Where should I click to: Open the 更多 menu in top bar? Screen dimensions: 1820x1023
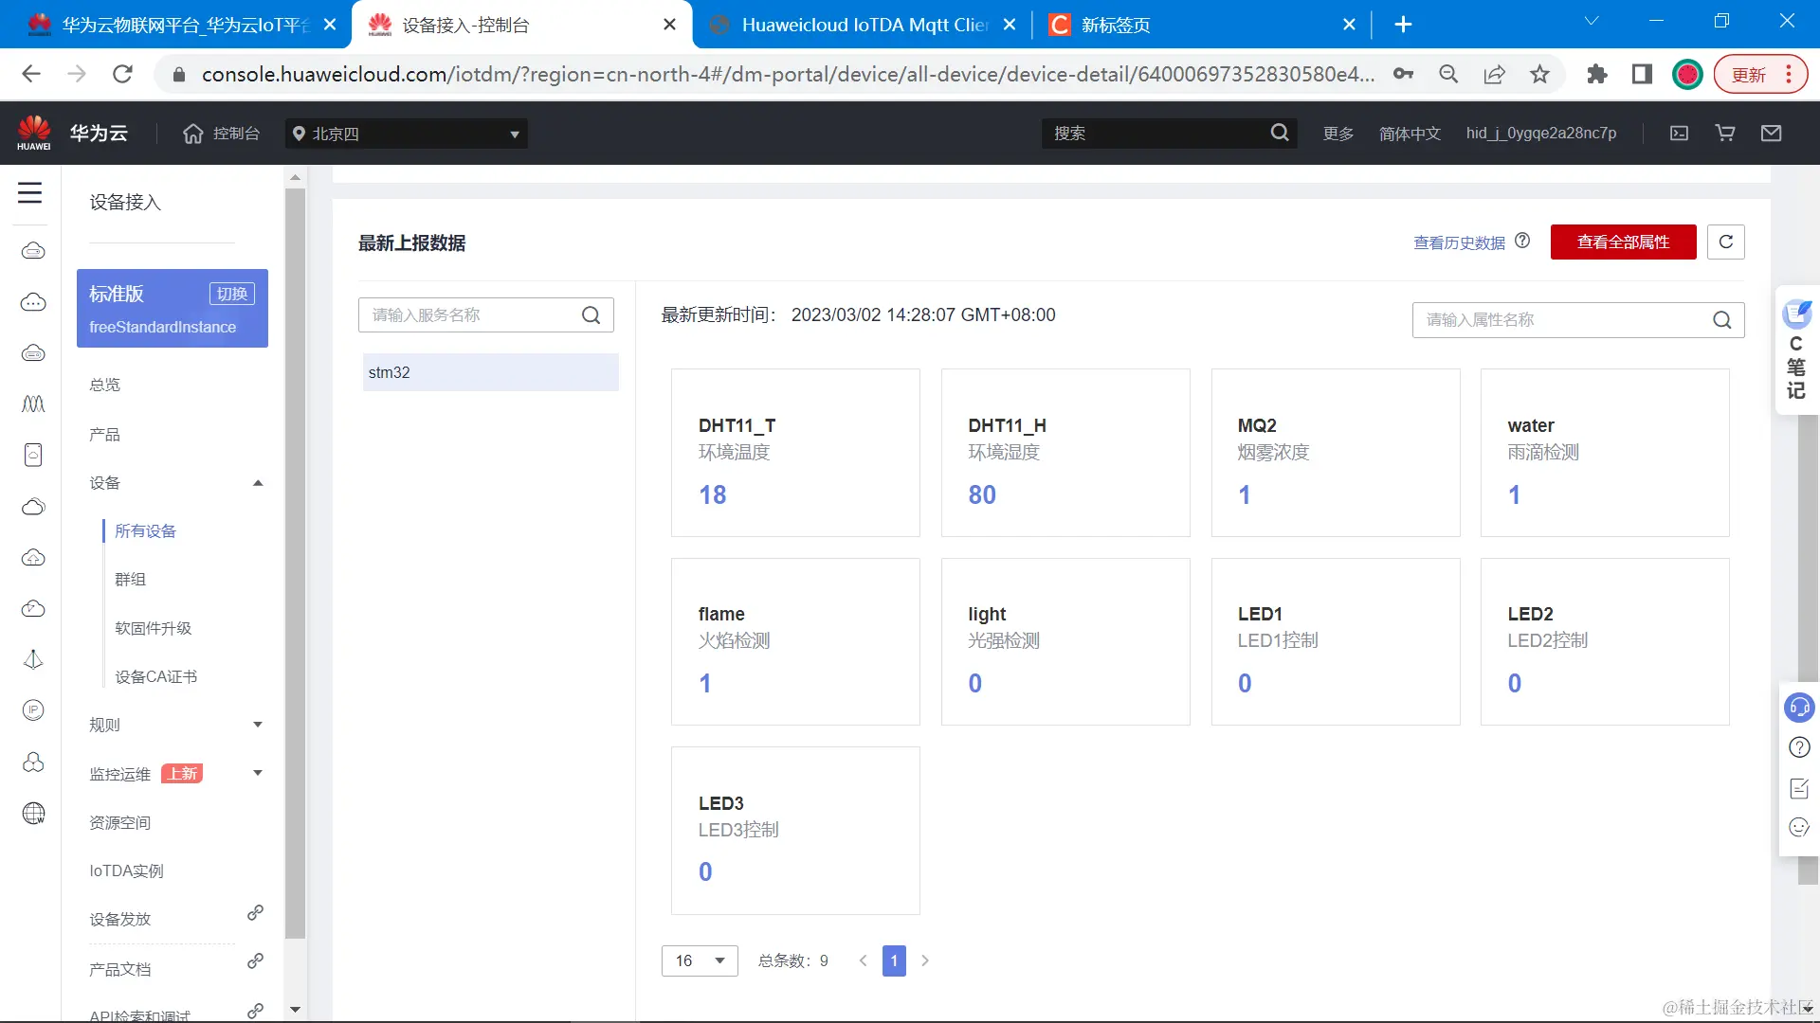1338,134
